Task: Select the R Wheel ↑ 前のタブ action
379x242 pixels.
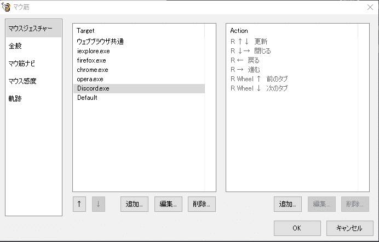Action: pos(292,79)
